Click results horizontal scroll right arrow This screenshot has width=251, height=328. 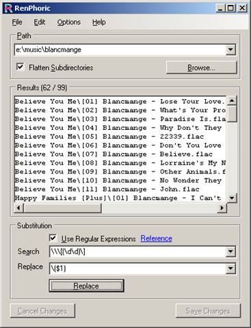tap(222, 208)
